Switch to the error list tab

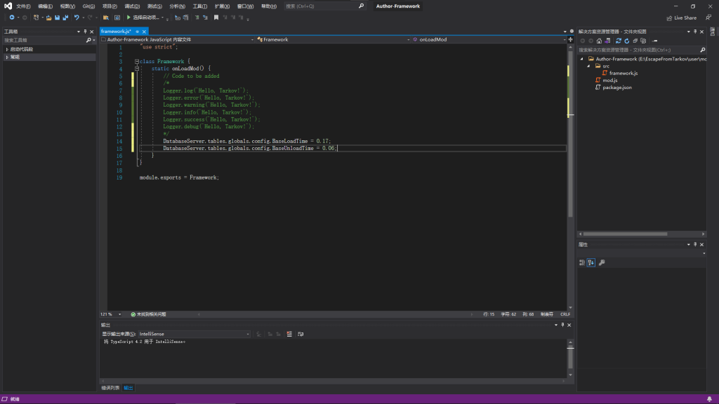pyautogui.click(x=110, y=388)
